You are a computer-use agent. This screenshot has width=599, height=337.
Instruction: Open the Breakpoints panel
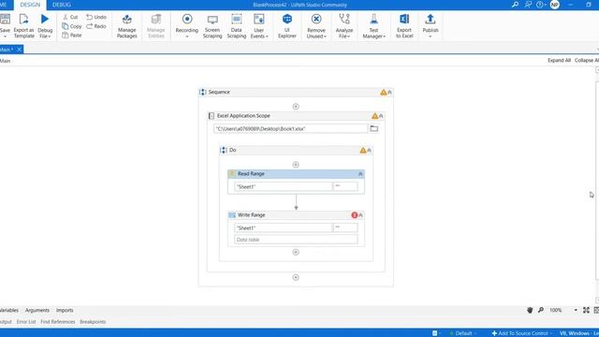pos(93,322)
